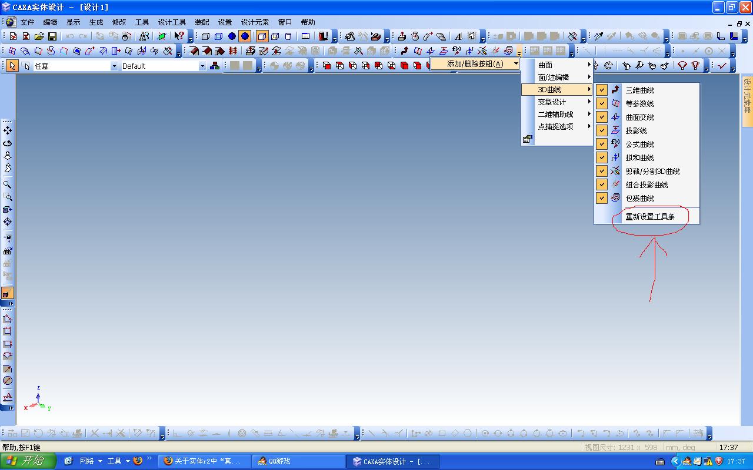Select the target look-at camera tool
This screenshot has width=753, height=470.
point(8,222)
